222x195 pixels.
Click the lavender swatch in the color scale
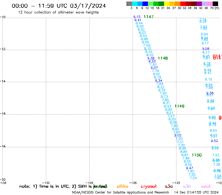[204, 4]
